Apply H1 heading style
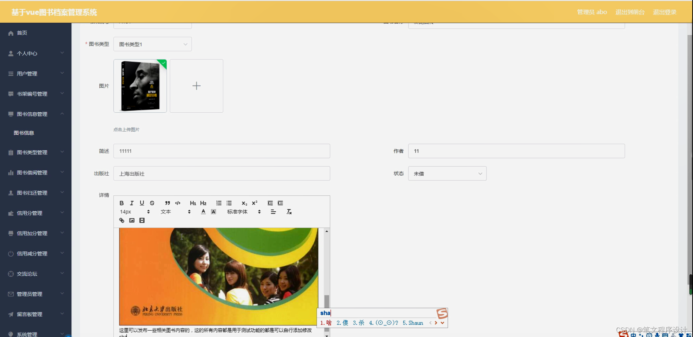 192,203
